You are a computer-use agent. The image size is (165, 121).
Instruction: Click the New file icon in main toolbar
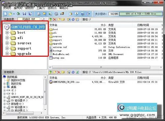[x=6, y=14]
